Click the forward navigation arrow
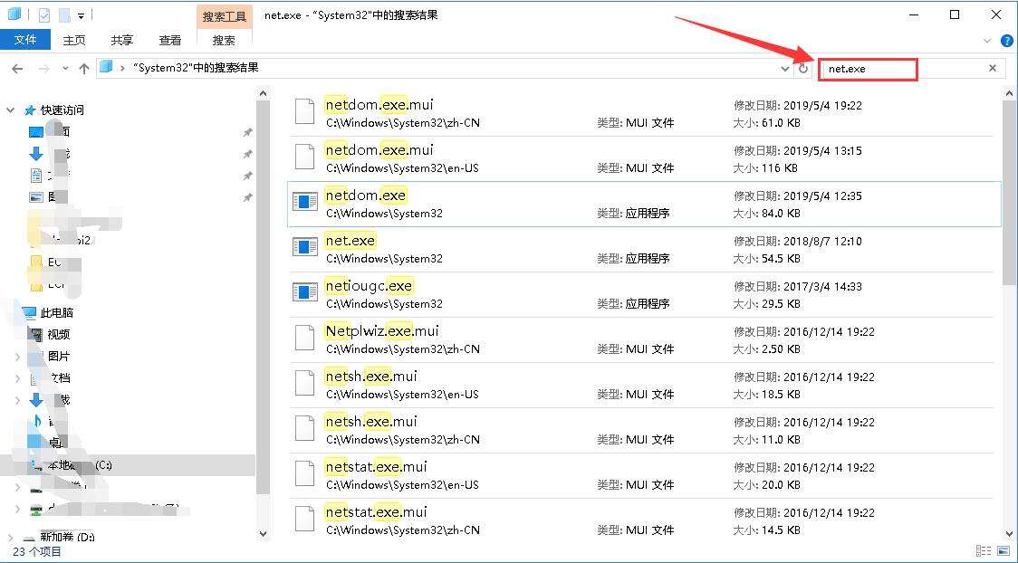The height and width of the screenshot is (563, 1018). pos(43,68)
